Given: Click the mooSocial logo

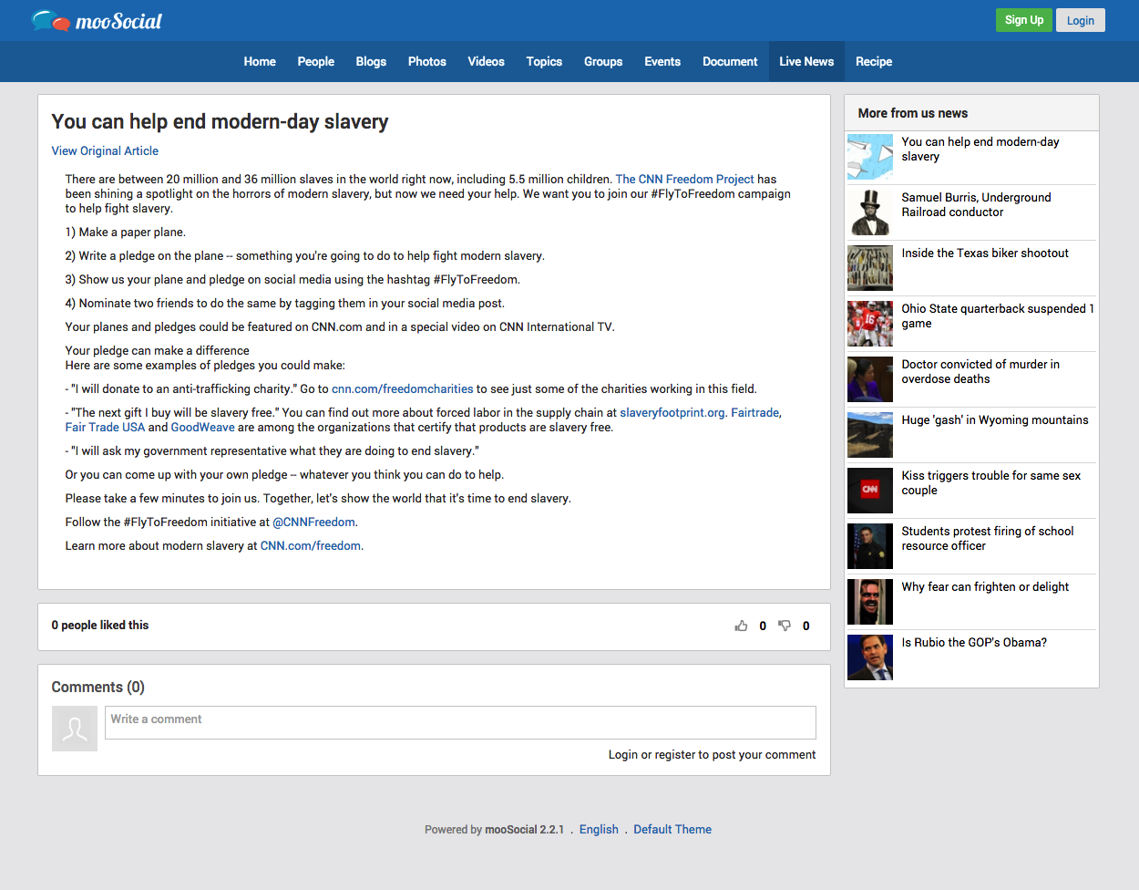Looking at the screenshot, I should [x=96, y=20].
